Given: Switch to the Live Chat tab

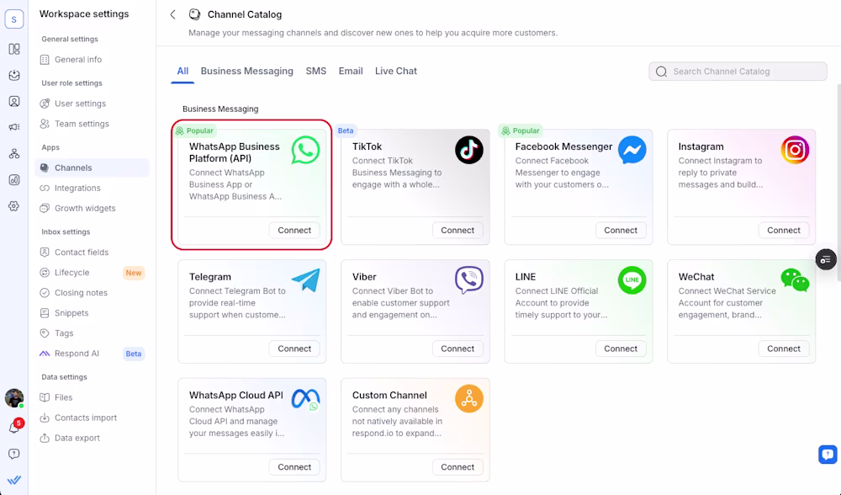Looking at the screenshot, I should coord(396,71).
